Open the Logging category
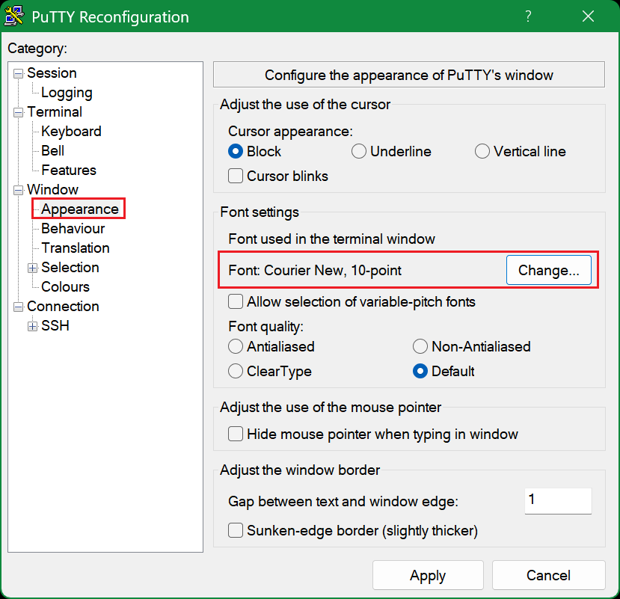This screenshot has width=620, height=599. pos(67,93)
